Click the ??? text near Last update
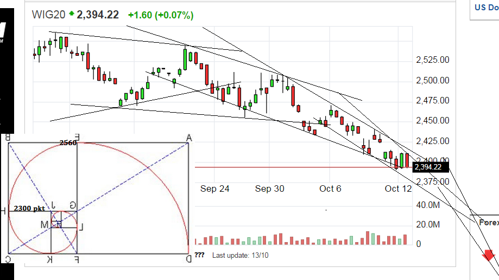Screen dimensions: 499x280 [199, 255]
